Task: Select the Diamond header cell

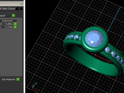Action: [x=9, y=21]
